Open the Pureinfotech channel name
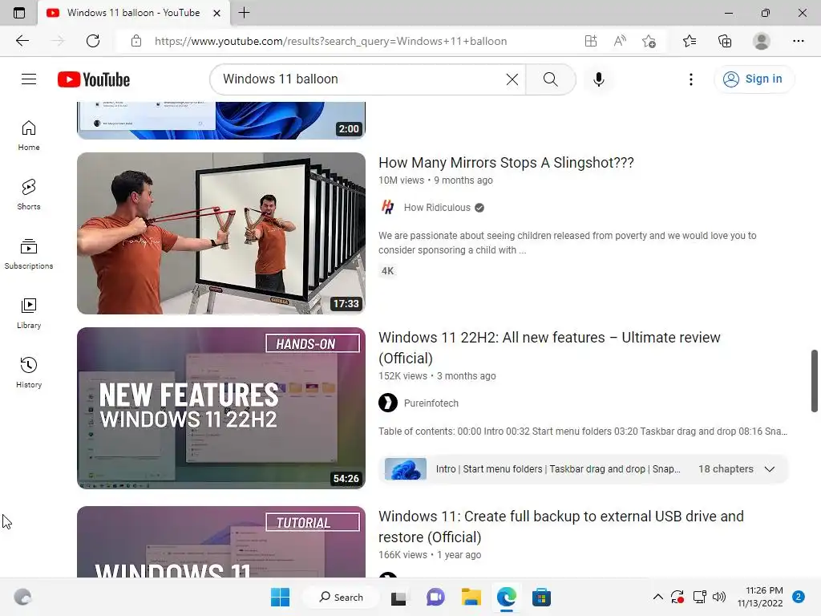821x616 pixels. point(431,403)
